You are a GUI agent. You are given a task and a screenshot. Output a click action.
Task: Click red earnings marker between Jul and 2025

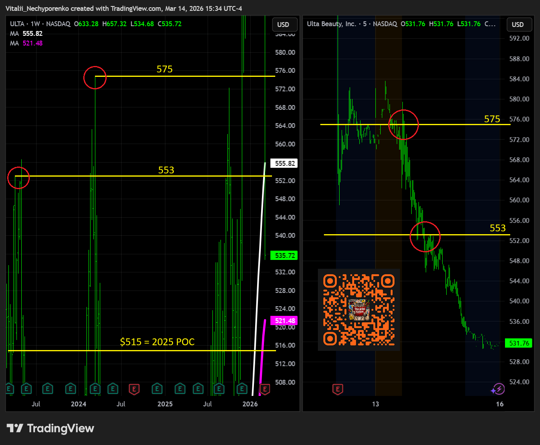pos(134,389)
